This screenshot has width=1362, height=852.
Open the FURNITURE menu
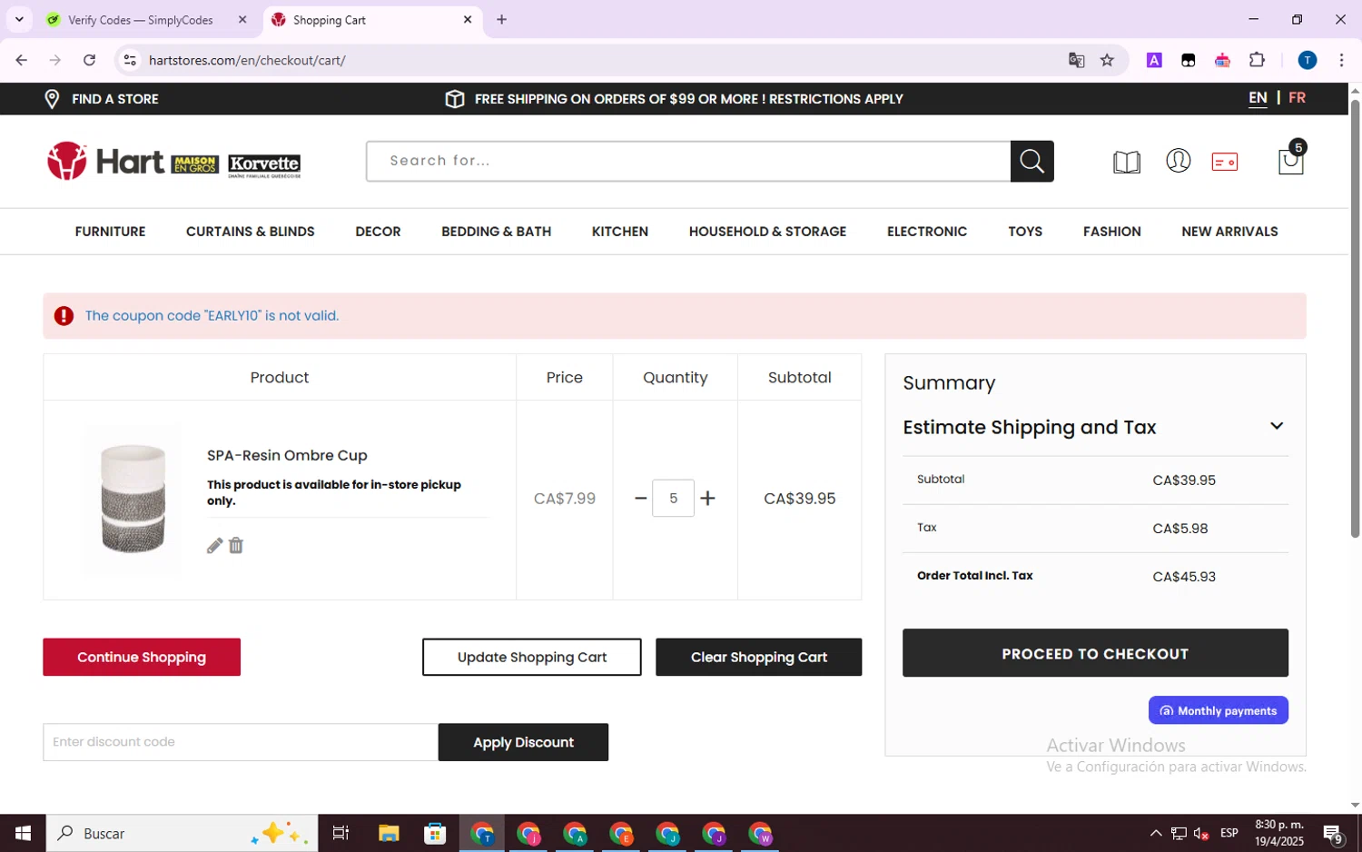coord(110,232)
